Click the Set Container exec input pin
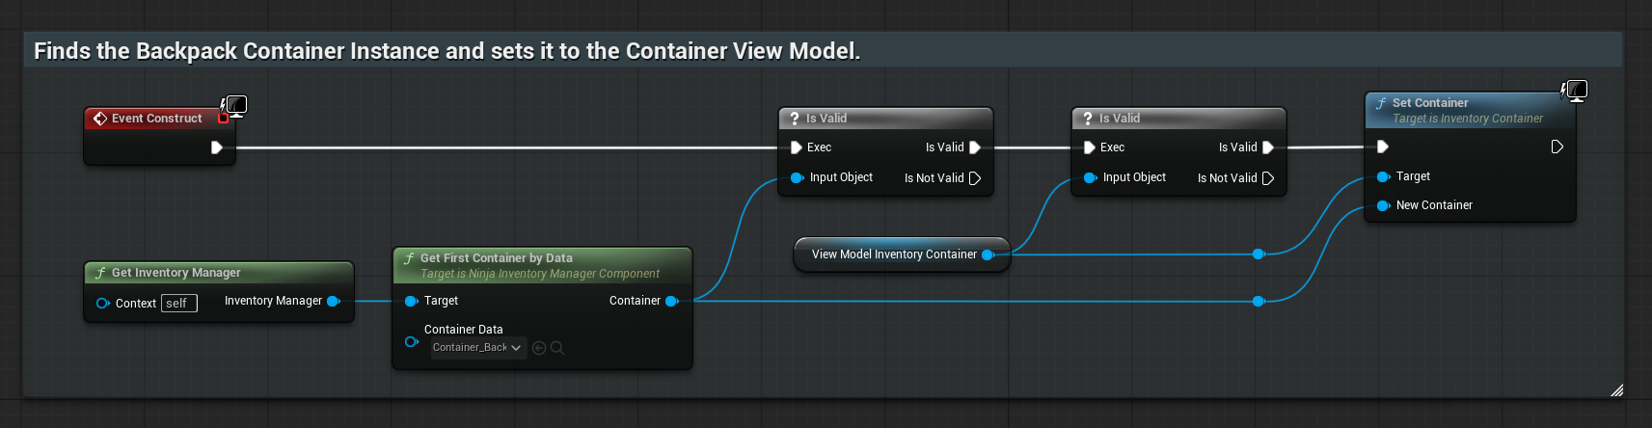The width and height of the screenshot is (1652, 428). coord(1383,147)
